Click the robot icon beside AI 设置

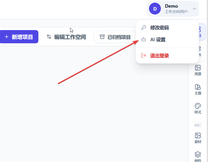pos(144,39)
